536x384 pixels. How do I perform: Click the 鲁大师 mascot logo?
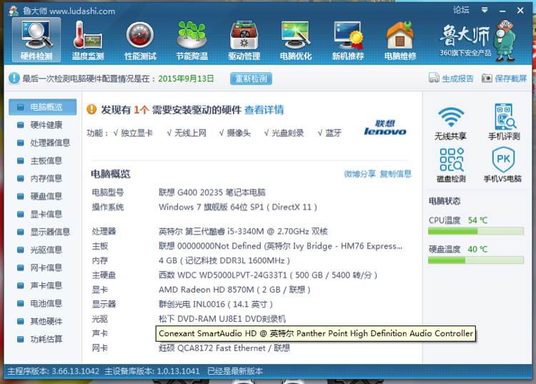coord(506,40)
